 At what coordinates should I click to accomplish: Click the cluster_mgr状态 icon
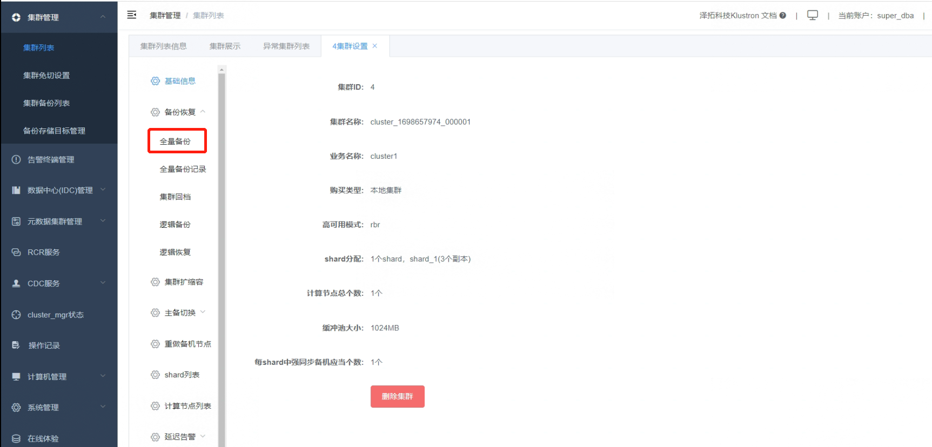(16, 315)
